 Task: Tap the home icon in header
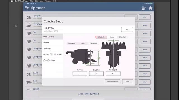pos(150,8)
